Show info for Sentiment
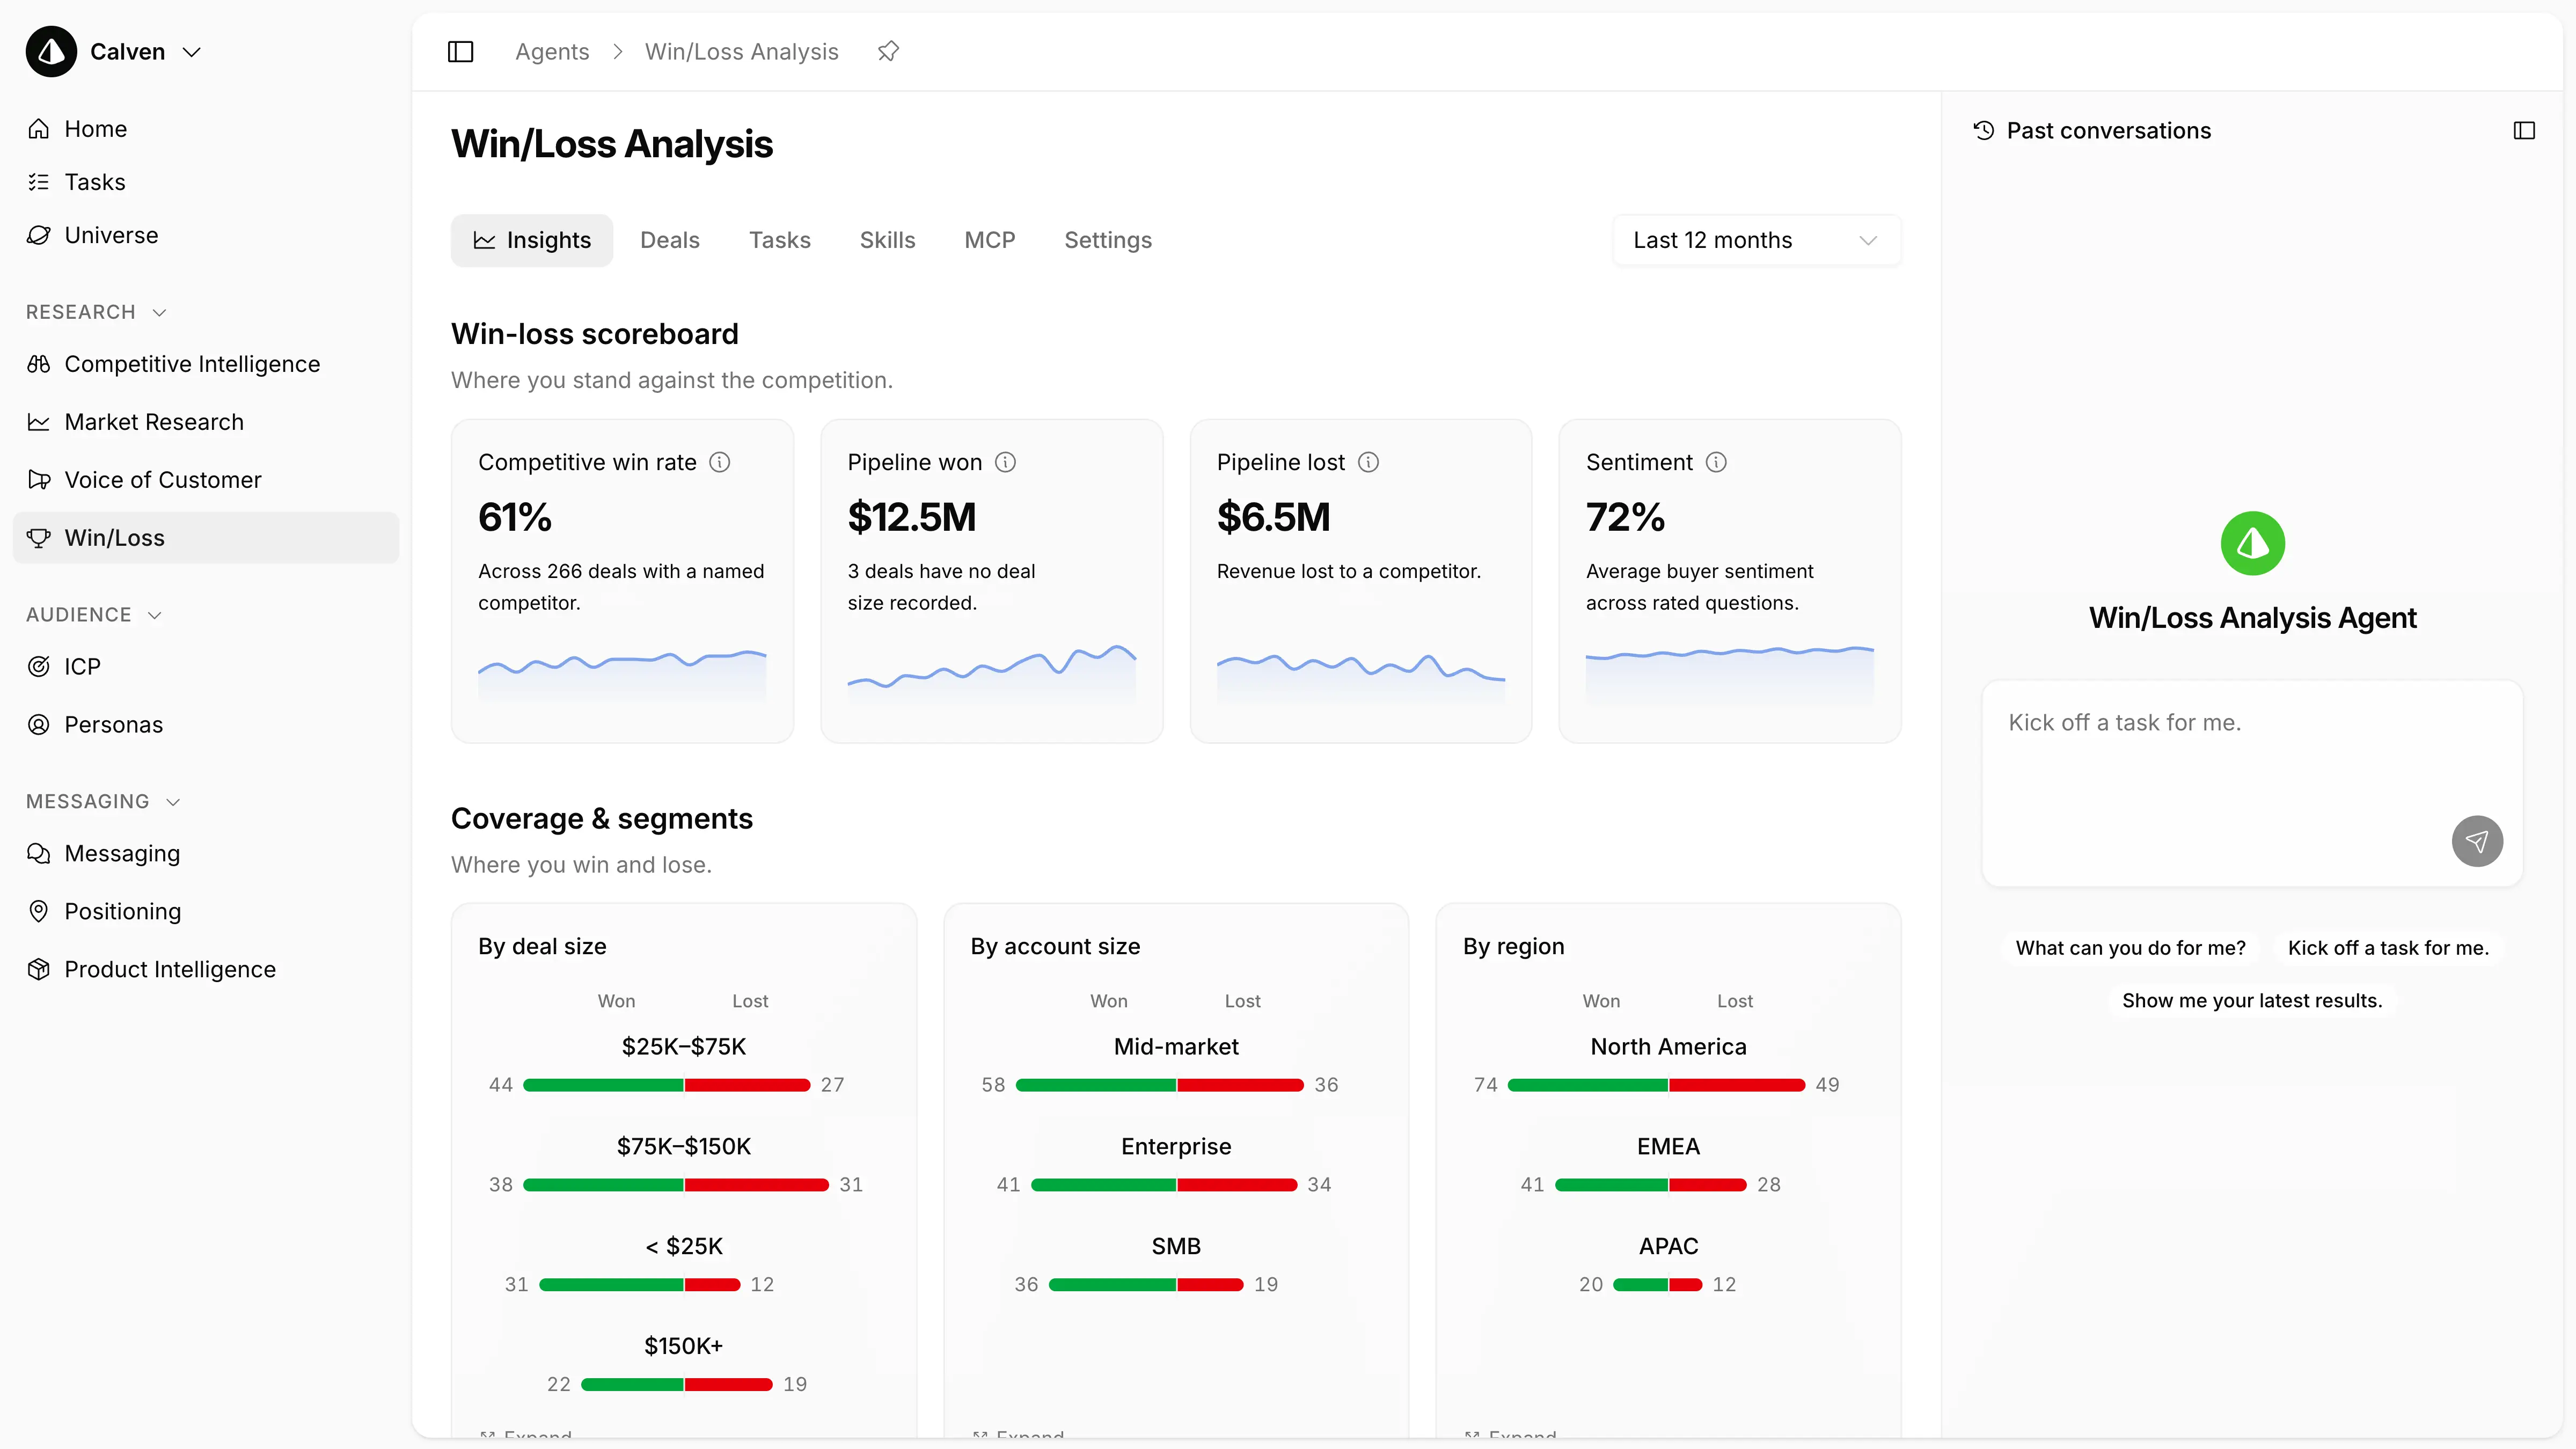 click(x=1716, y=462)
